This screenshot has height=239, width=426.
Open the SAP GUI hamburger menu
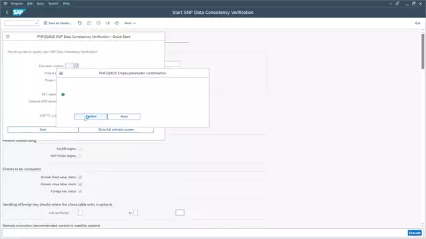pos(5,3)
